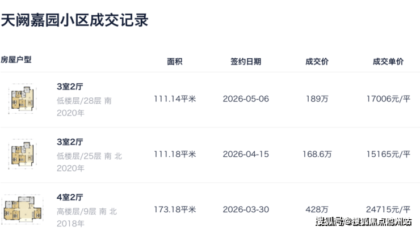Screen dimensions: 420x231
Task: Click the 签约日期 column header
Action: [246, 62]
